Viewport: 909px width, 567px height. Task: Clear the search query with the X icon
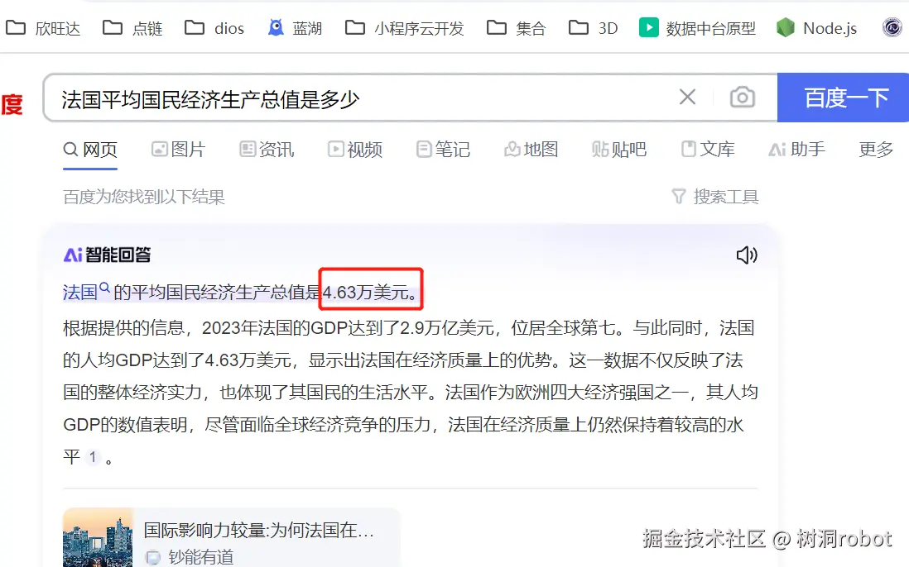[687, 97]
